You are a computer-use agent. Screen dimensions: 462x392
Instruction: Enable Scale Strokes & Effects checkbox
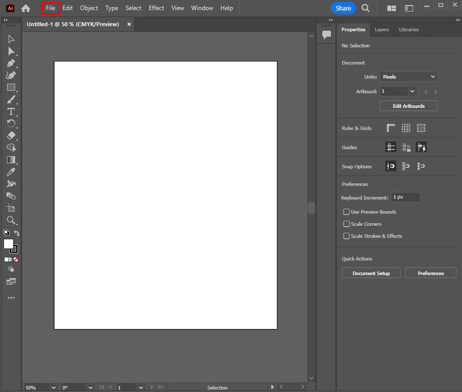[346, 236]
